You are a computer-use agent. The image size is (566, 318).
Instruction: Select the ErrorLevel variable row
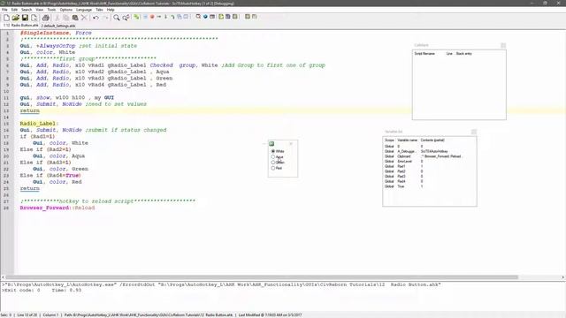point(429,162)
